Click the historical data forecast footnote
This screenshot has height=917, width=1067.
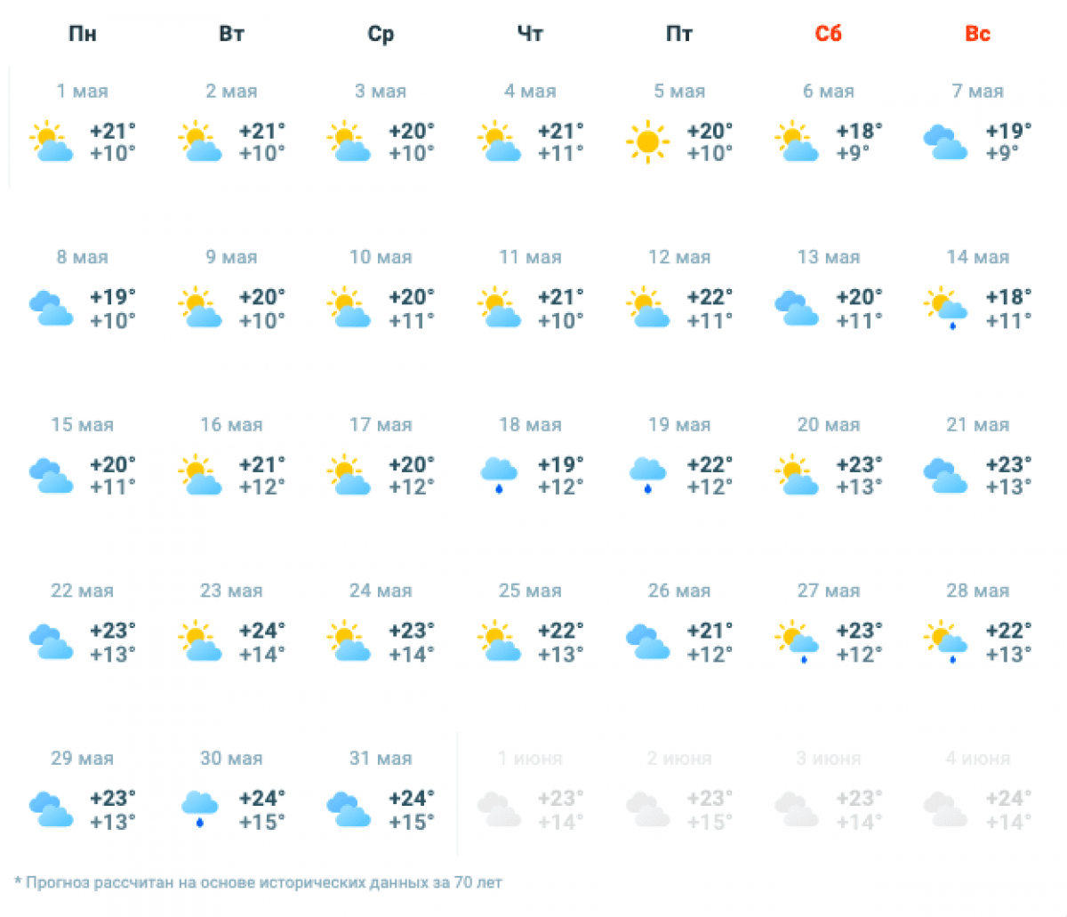pos(259,882)
